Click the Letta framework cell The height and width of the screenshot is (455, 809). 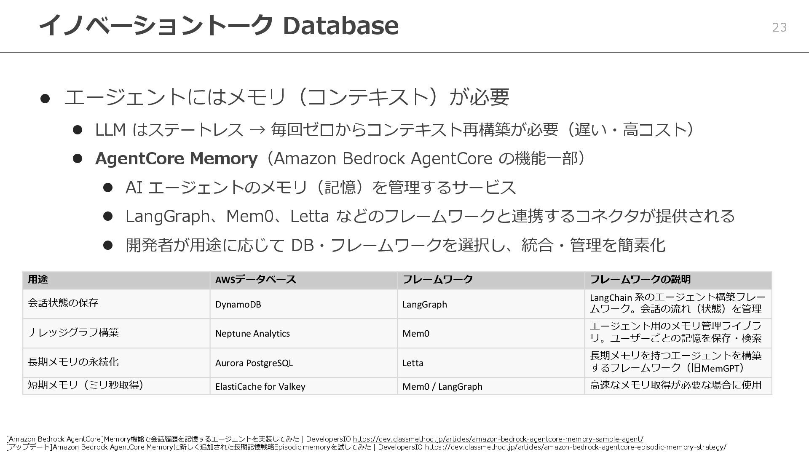tap(413, 363)
